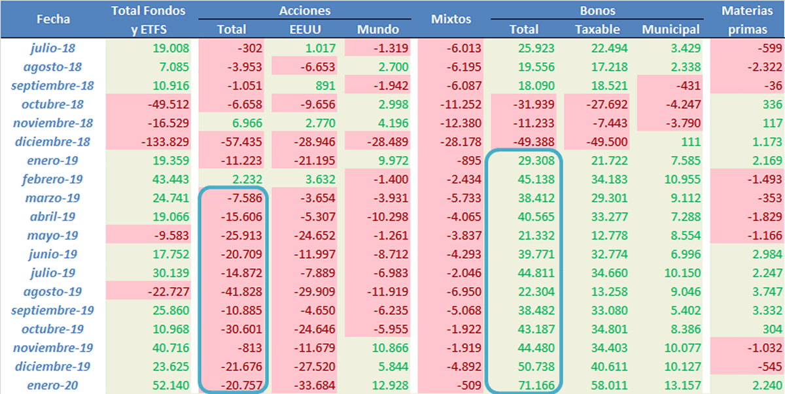
Task: Select the Total Fondos y ETFS header
Action: tap(148, 20)
